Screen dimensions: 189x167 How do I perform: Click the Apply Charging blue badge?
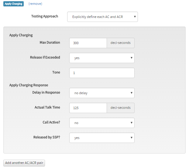click(13, 4)
